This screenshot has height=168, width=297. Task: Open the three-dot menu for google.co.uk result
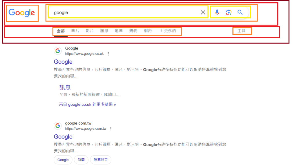click(108, 54)
